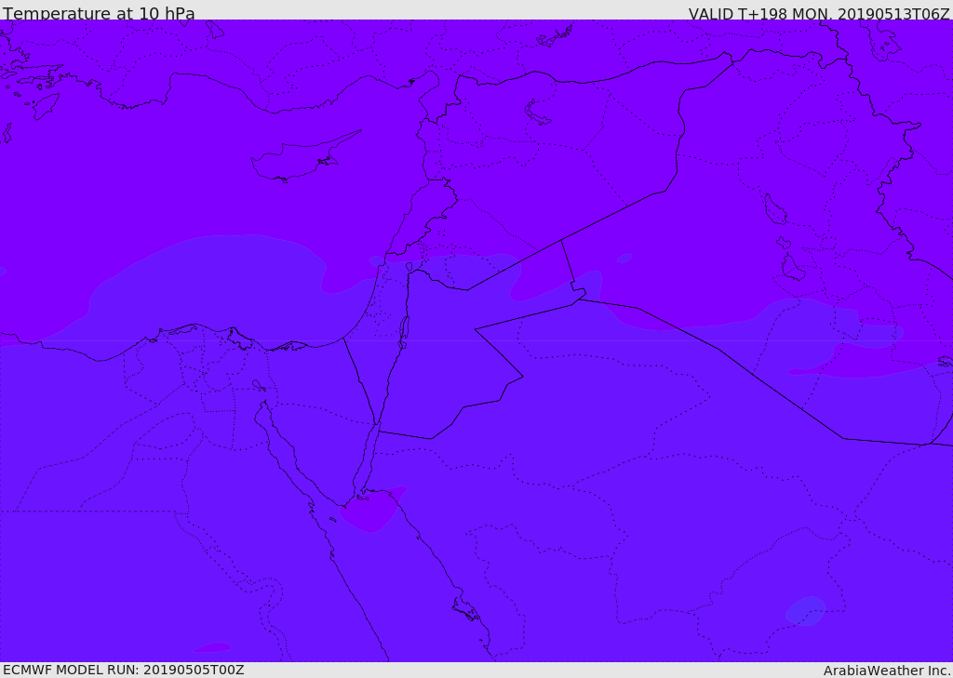This screenshot has height=678, width=953.
Task: Click the small blue contour patch at the bottom right
Action: point(805,611)
